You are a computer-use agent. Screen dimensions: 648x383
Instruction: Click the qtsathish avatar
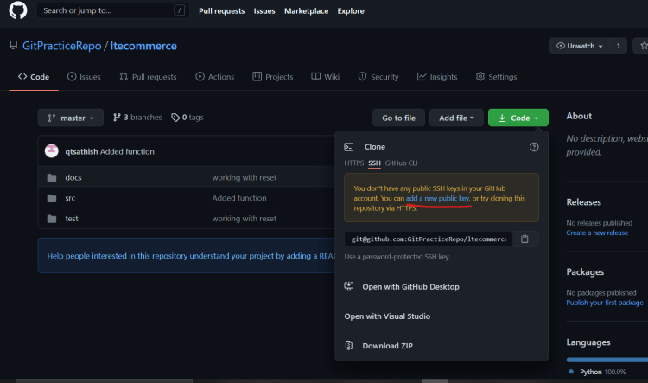point(52,151)
